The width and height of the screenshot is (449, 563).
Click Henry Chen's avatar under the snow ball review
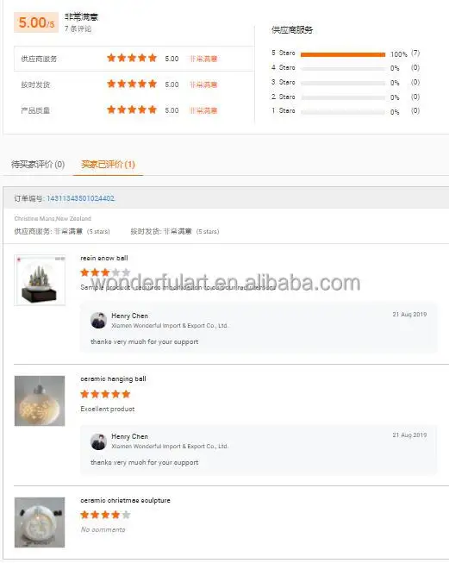pyautogui.click(x=98, y=320)
